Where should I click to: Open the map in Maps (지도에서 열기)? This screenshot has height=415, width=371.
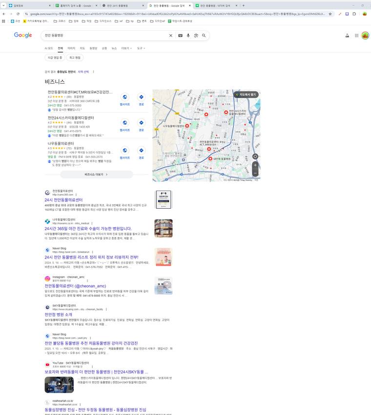tap(246, 94)
